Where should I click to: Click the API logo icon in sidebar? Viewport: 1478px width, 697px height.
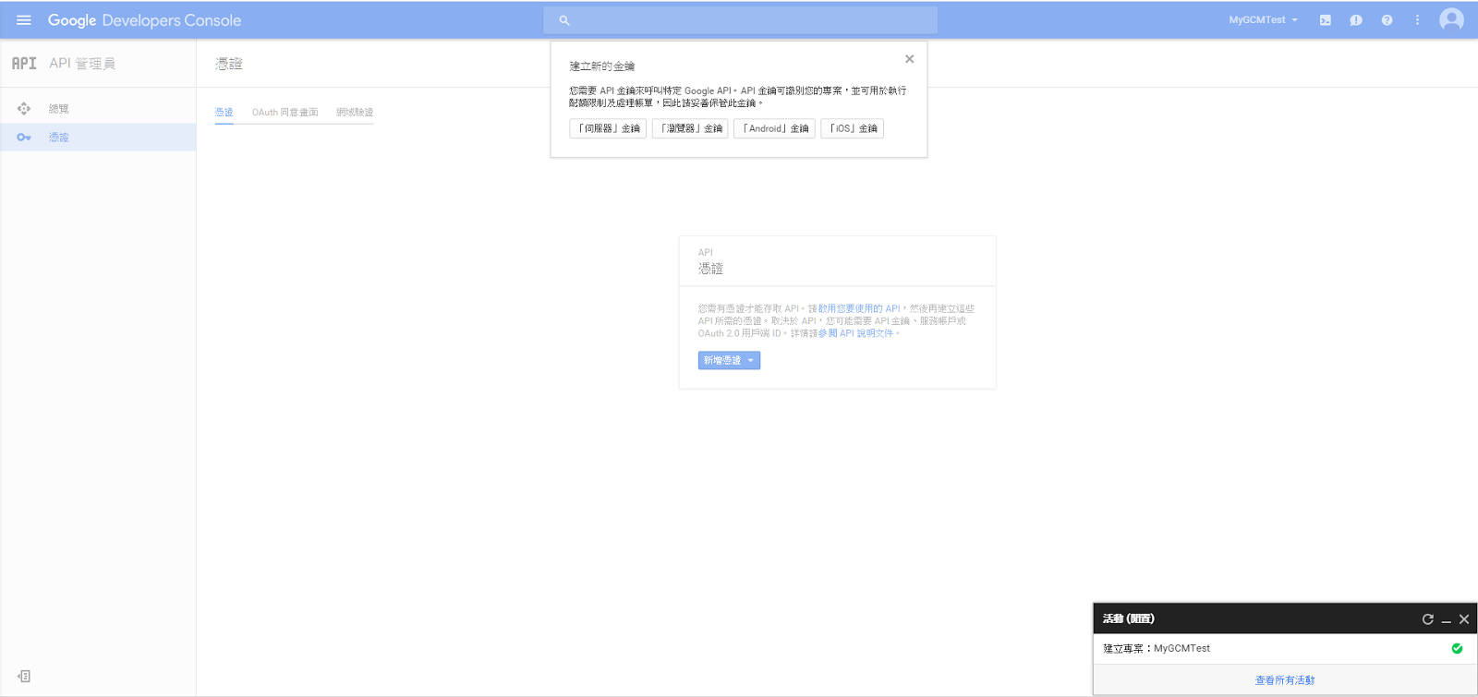click(x=24, y=64)
